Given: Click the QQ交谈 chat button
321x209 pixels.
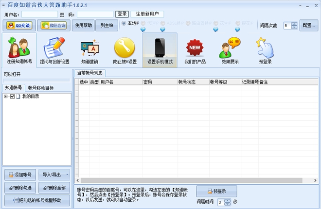Looking at the screenshot, I should tap(19, 25).
